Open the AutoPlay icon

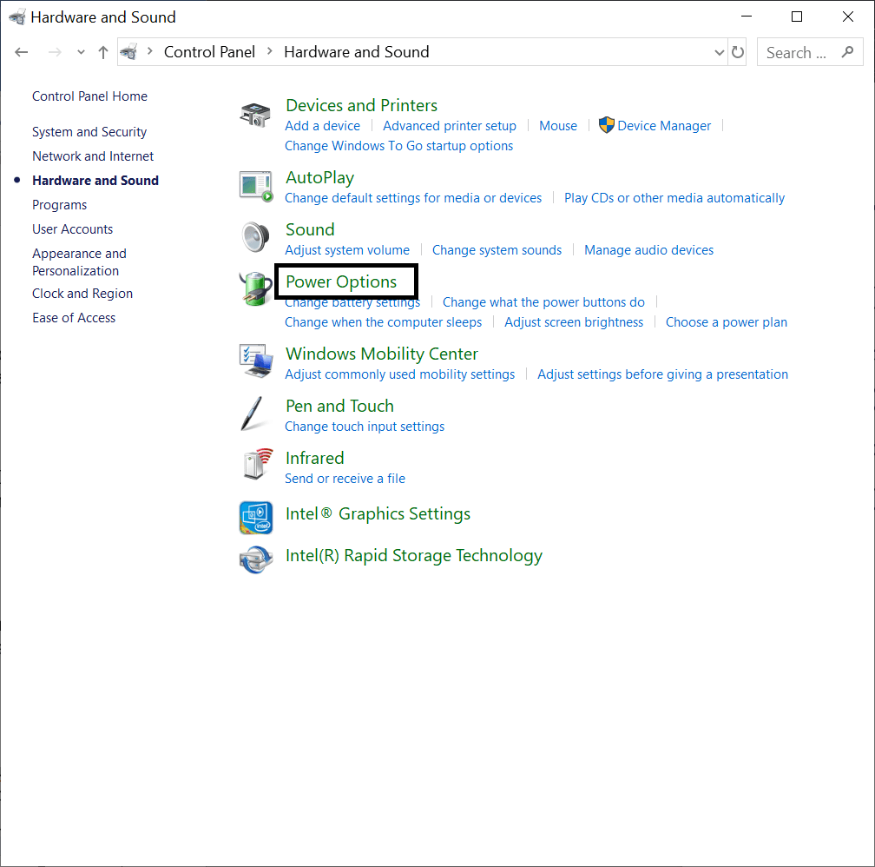click(255, 186)
